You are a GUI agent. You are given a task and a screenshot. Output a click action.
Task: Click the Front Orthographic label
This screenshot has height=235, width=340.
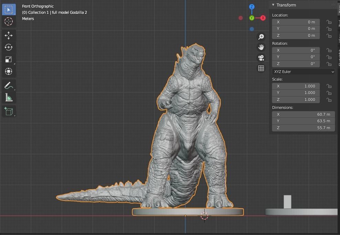38,6
